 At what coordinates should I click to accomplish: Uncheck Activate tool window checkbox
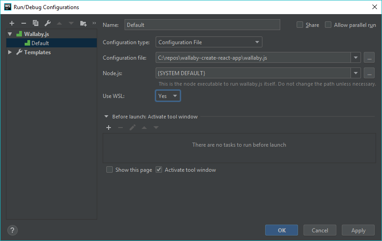click(x=159, y=169)
